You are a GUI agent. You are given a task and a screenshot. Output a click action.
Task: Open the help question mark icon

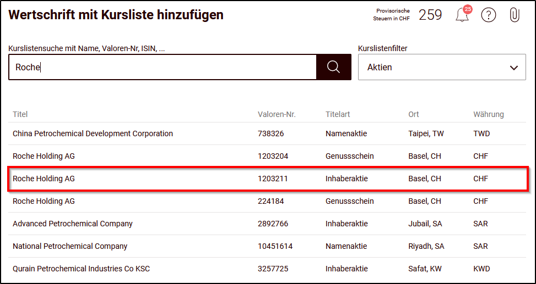[489, 15]
